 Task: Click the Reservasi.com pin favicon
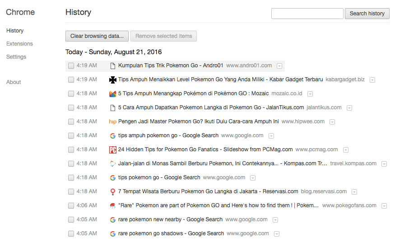coord(113,191)
